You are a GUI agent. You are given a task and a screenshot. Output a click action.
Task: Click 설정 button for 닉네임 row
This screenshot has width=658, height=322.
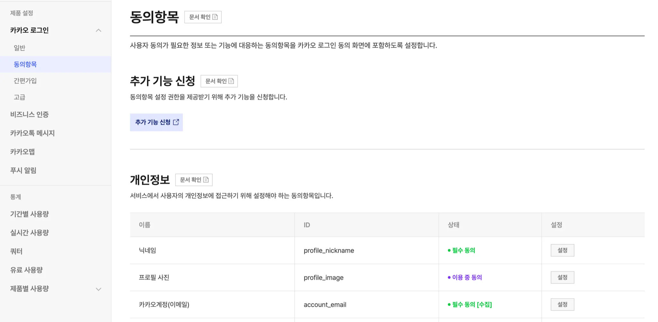[562, 250]
